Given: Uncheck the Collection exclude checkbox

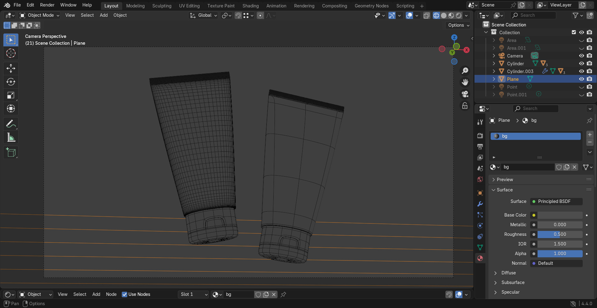Looking at the screenshot, I should click(x=574, y=32).
